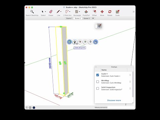Viewport: 160px width, 120px height.
Task: Close the Overlays panel
Action: click(x=96, y=67)
